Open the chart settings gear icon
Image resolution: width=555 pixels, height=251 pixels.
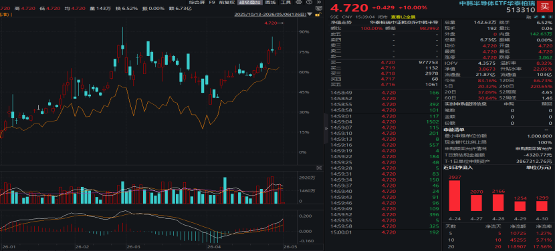pyautogui.click(x=300, y=2)
